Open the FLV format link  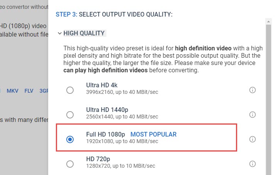click(x=29, y=91)
